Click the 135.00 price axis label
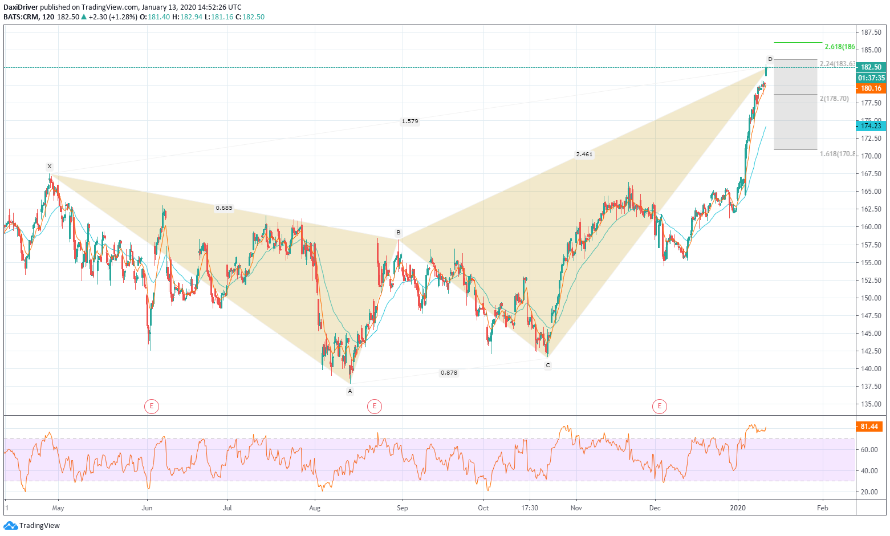The height and width of the screenshot is (536, 890). click(871, 404)
